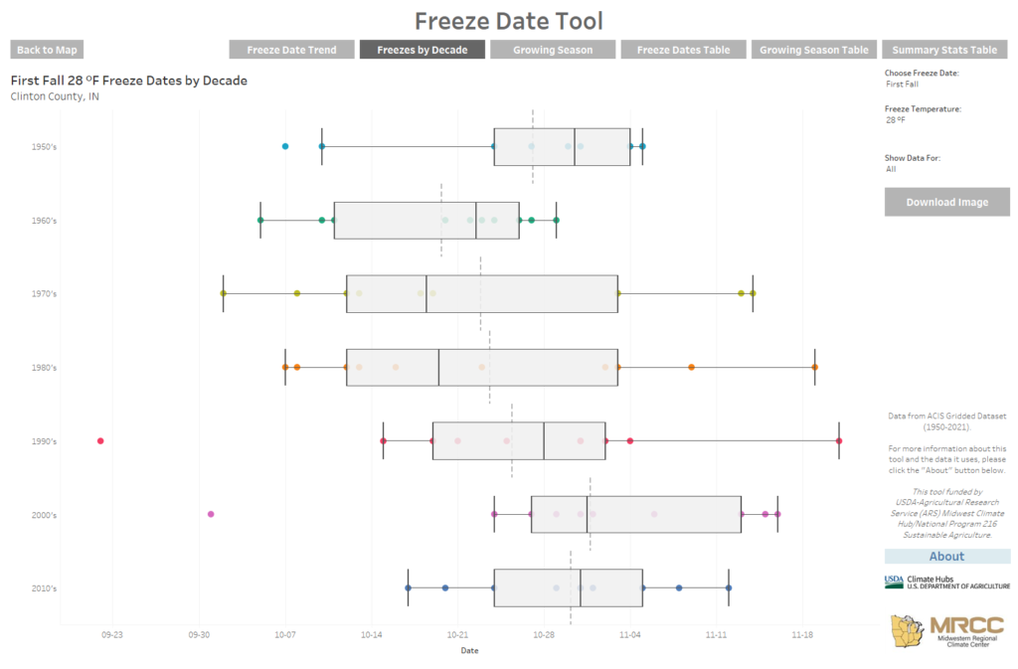Open the Freeze Date Trend tab
Image resolution: width=1018 pixels, height=669 pixels.
point(291,49)
